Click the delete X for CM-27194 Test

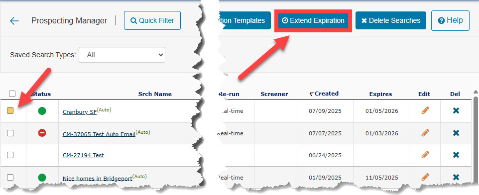pos(456,155)
